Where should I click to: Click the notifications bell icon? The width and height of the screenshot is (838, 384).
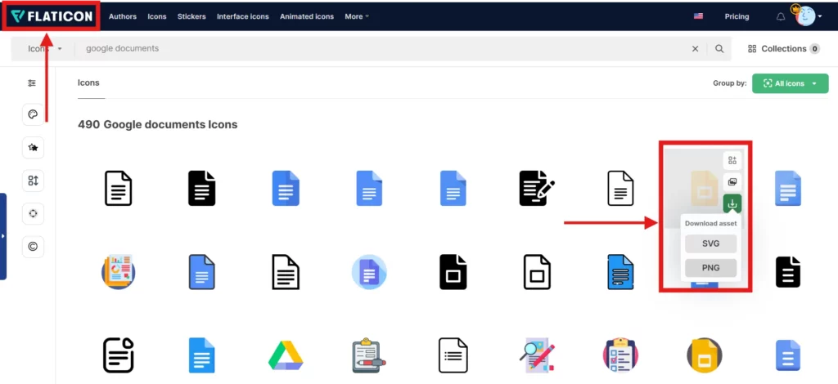click(x=780, y=16)
